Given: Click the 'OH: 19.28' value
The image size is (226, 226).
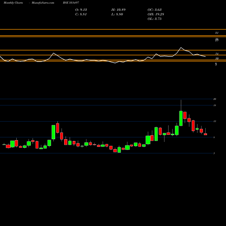Looking at the screenshot, I should [x=156, y=14].
